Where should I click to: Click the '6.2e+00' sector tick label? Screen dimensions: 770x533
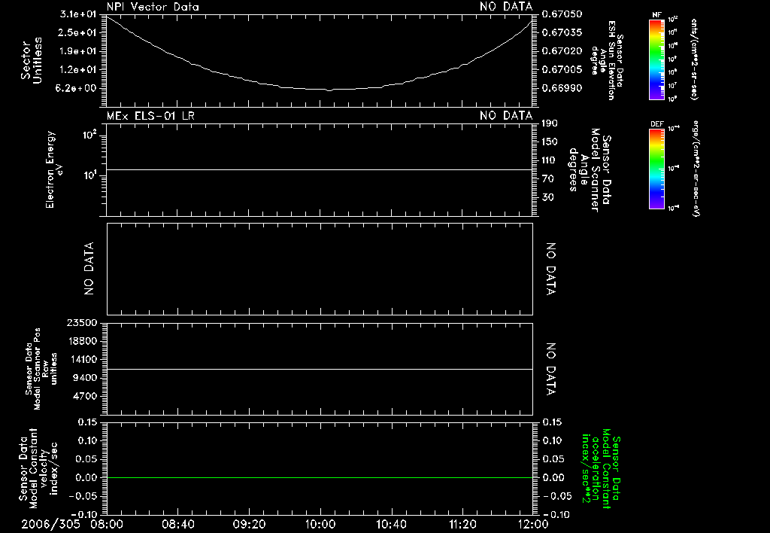(x=77, y=89)
